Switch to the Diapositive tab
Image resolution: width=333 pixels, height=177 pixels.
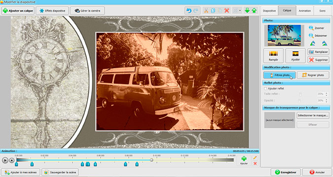pyautogui.click(x=269, y=11)
